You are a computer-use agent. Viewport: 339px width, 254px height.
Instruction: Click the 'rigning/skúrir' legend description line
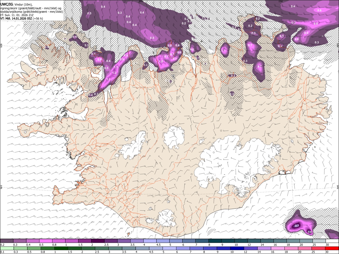pyautogui.click(x=31, y=8)
